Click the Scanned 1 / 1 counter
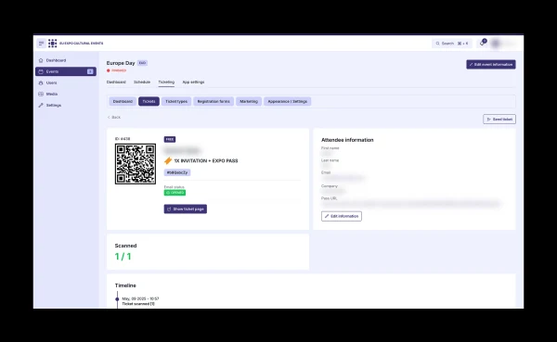Viewport: 557px width, 342px height. pos(123,256)
